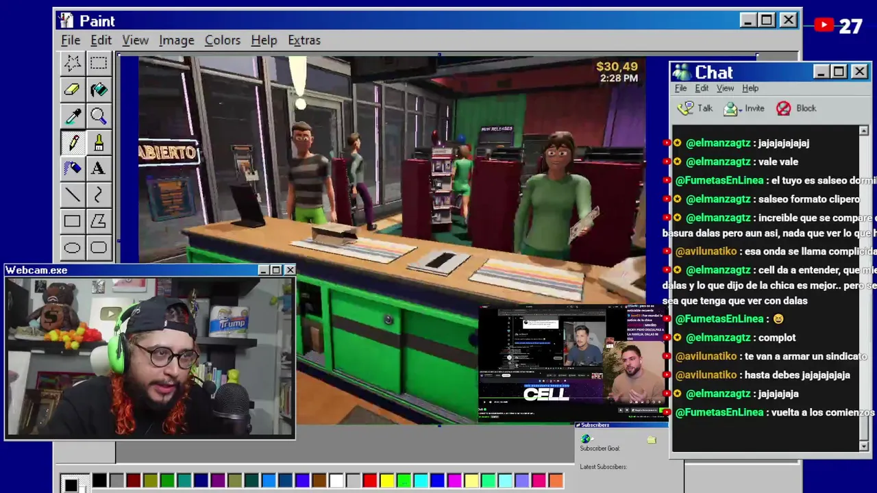The height and width of the screenshot is (493, 877).
Task: Click the 'Latest Subscribers:' label
Action: pyautogui.click(x=603, y=467)
